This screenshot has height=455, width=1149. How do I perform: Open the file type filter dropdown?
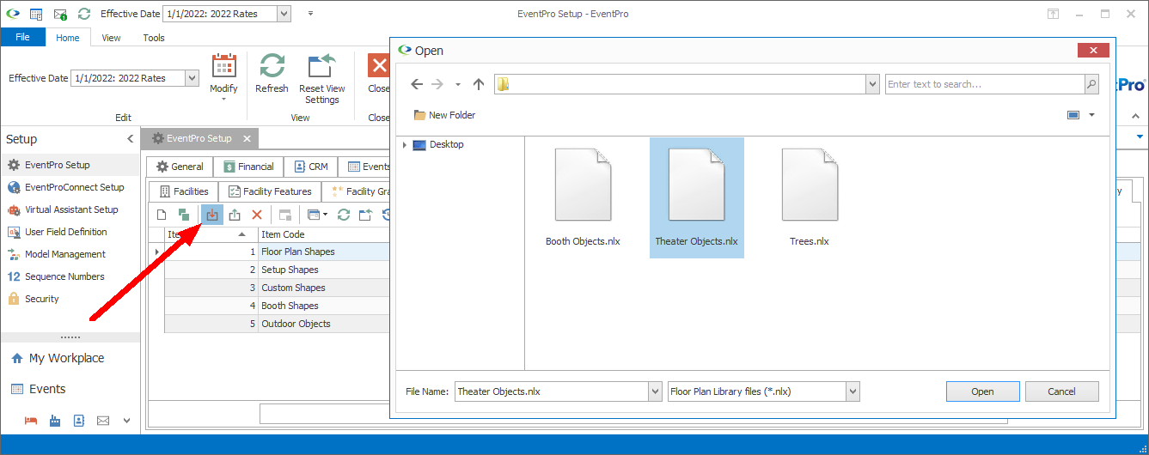point(853,391)
